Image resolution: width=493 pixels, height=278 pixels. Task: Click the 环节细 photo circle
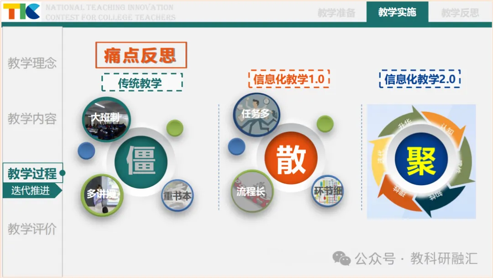327,191
